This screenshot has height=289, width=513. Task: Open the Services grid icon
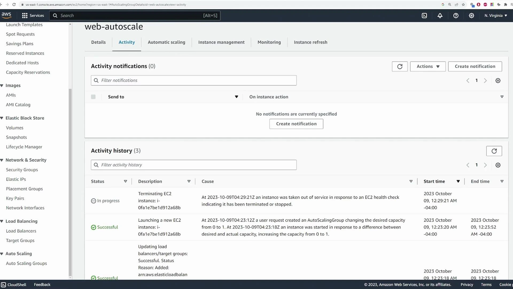click(x=24, y=16)
